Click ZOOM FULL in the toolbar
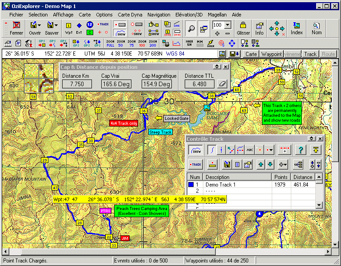Viewport: 341px width, 266px height. coord(110,43)
